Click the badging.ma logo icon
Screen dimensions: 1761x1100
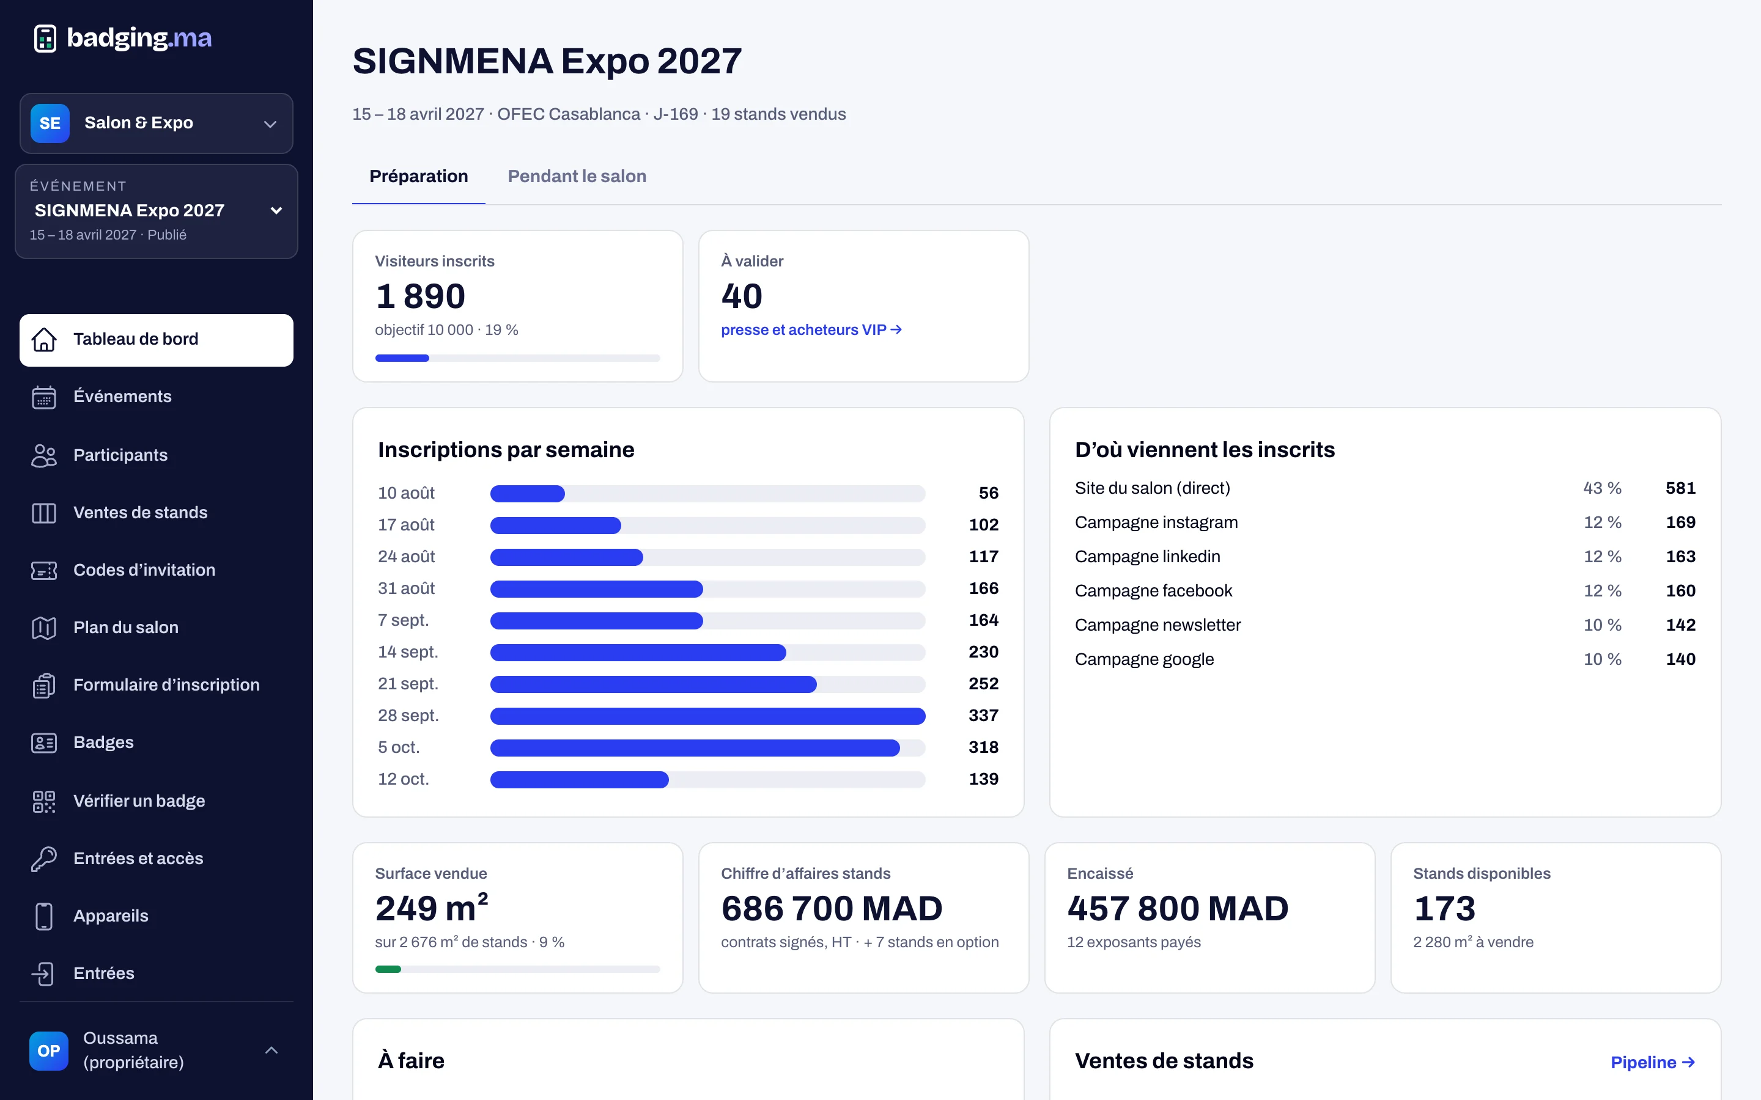[x=45, y=38]
